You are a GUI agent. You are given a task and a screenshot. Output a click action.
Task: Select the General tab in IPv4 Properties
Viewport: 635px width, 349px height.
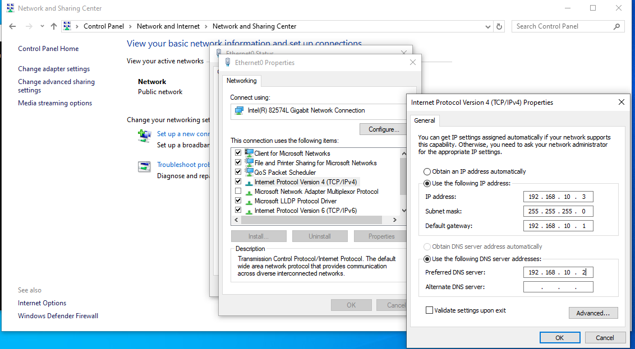[425, 120]
